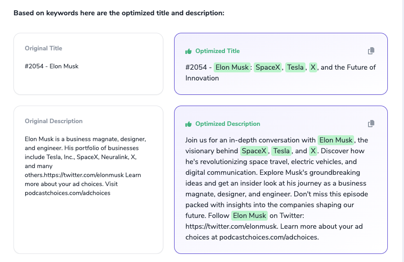The width and height of the screenshot is (404, 262).
Task: Click podcastchoices.com/adchoices in original description
Action: tap(67, 193)
